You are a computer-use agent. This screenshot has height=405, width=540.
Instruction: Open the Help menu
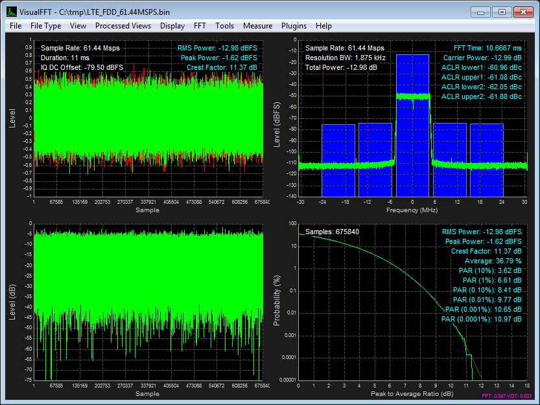[323, 26]
